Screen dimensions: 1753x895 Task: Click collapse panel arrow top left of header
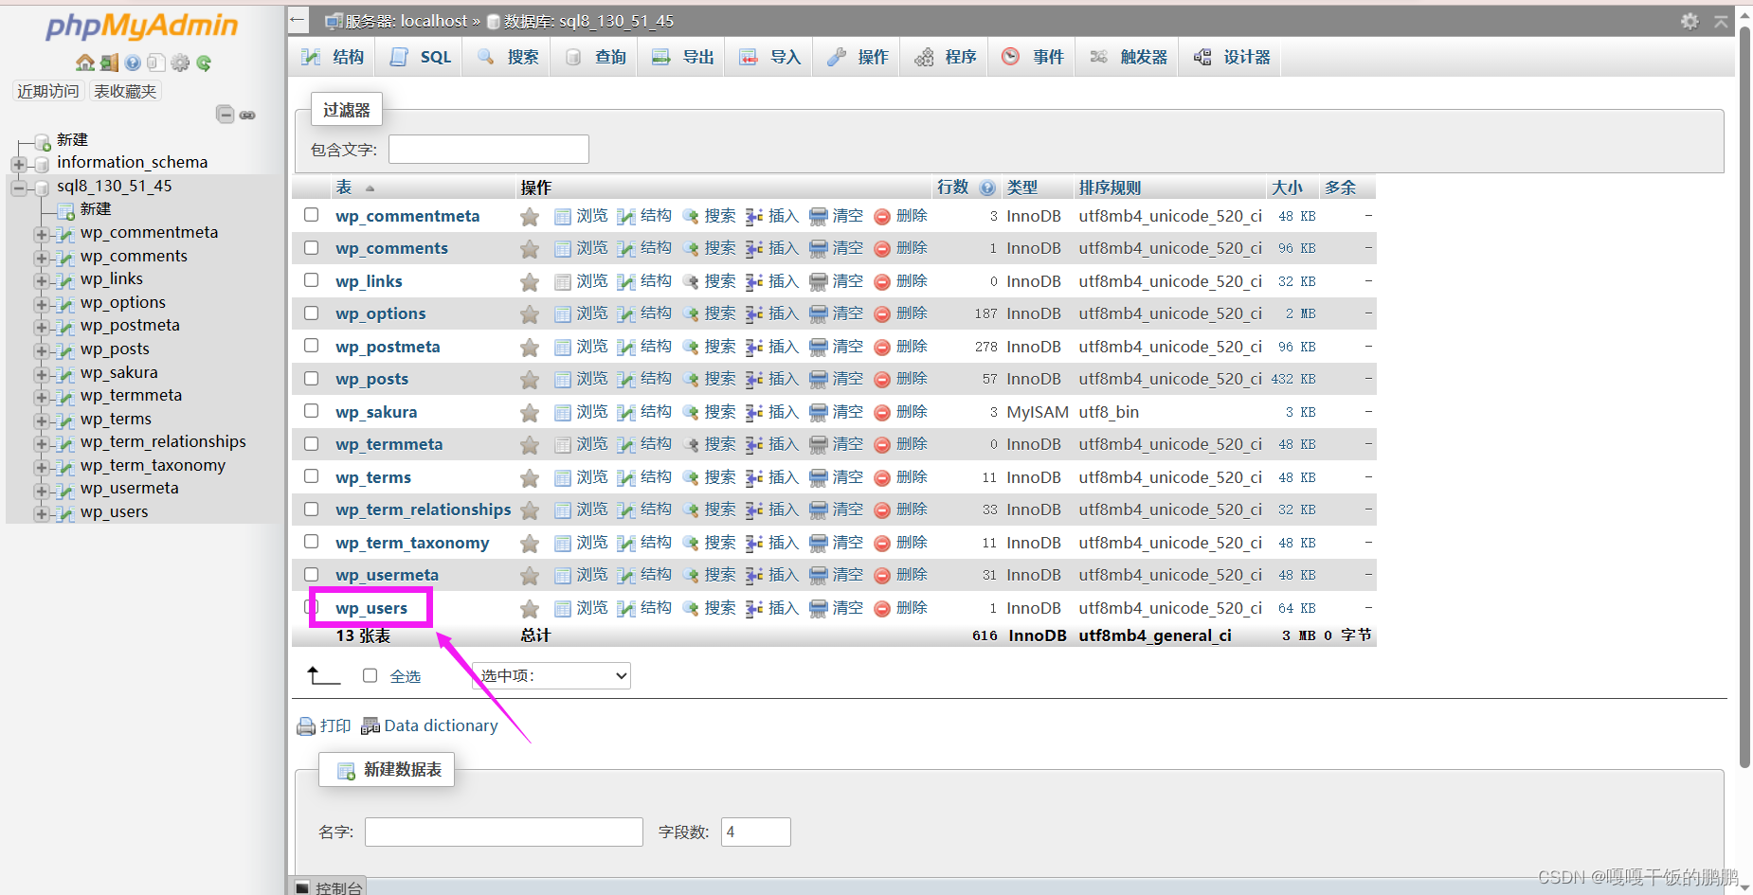[298, 19]
